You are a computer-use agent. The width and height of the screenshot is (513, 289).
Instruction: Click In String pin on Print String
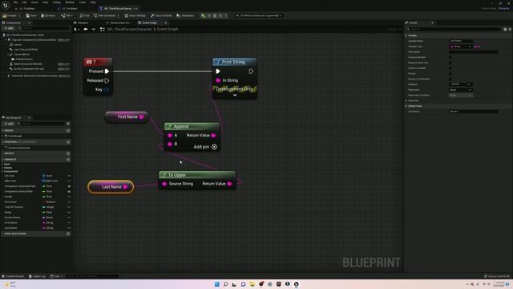218,80
